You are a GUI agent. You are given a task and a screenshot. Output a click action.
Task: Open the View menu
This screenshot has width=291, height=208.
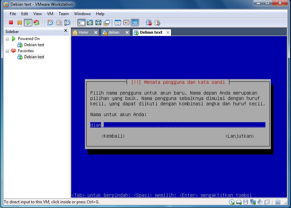pyautogui.click(x=37, y=14)
